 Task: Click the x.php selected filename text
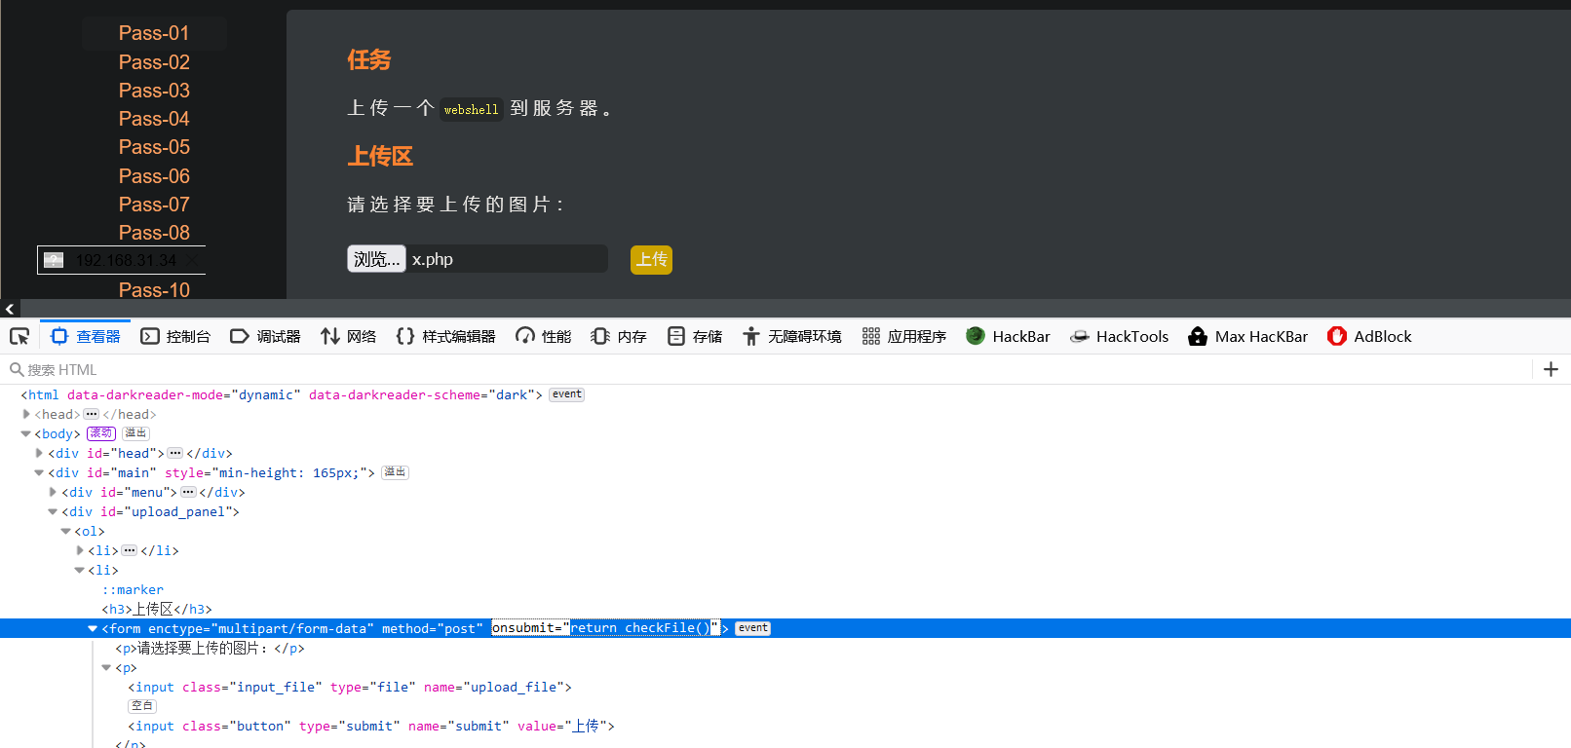coord(433,259)
